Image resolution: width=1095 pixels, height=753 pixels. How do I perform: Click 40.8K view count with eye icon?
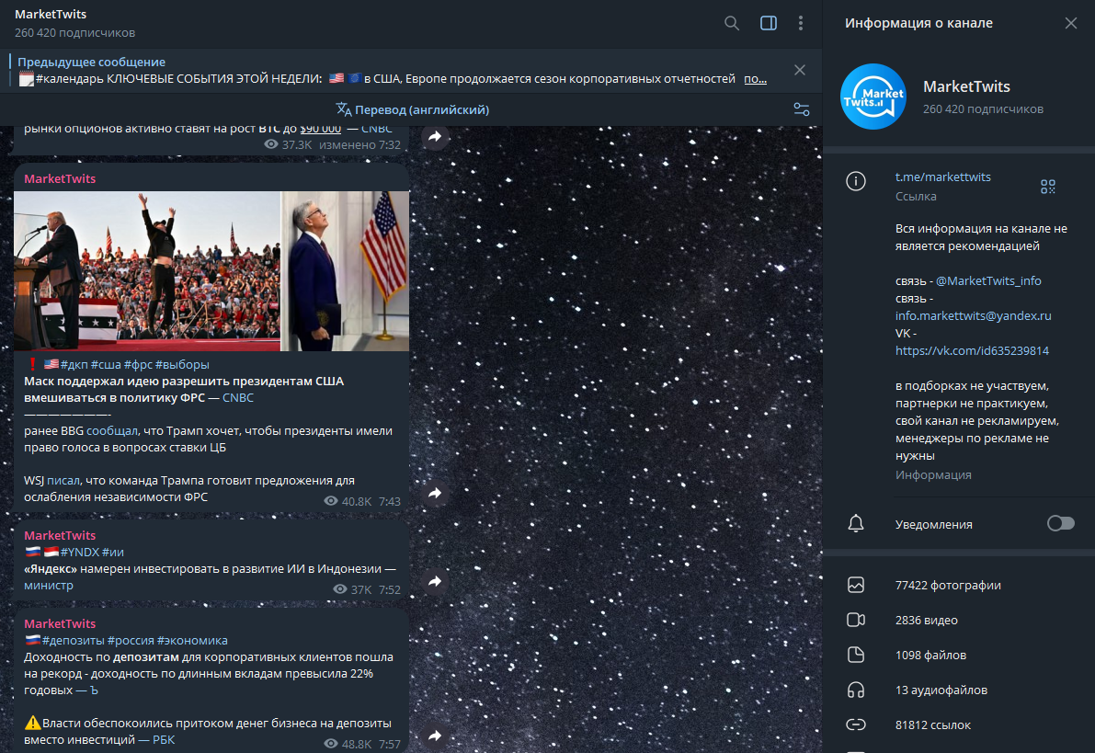tap(348, 501)
